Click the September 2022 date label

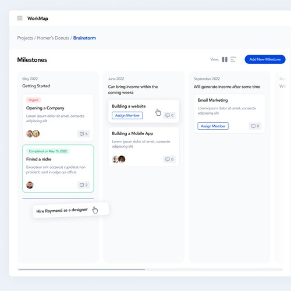207,79
